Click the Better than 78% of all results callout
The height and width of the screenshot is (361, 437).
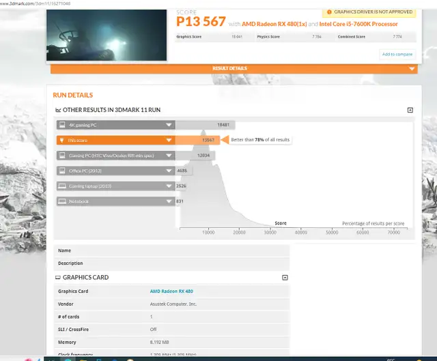tap(260, 140)
